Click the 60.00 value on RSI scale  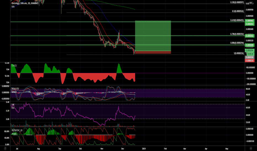click(248, 108)
